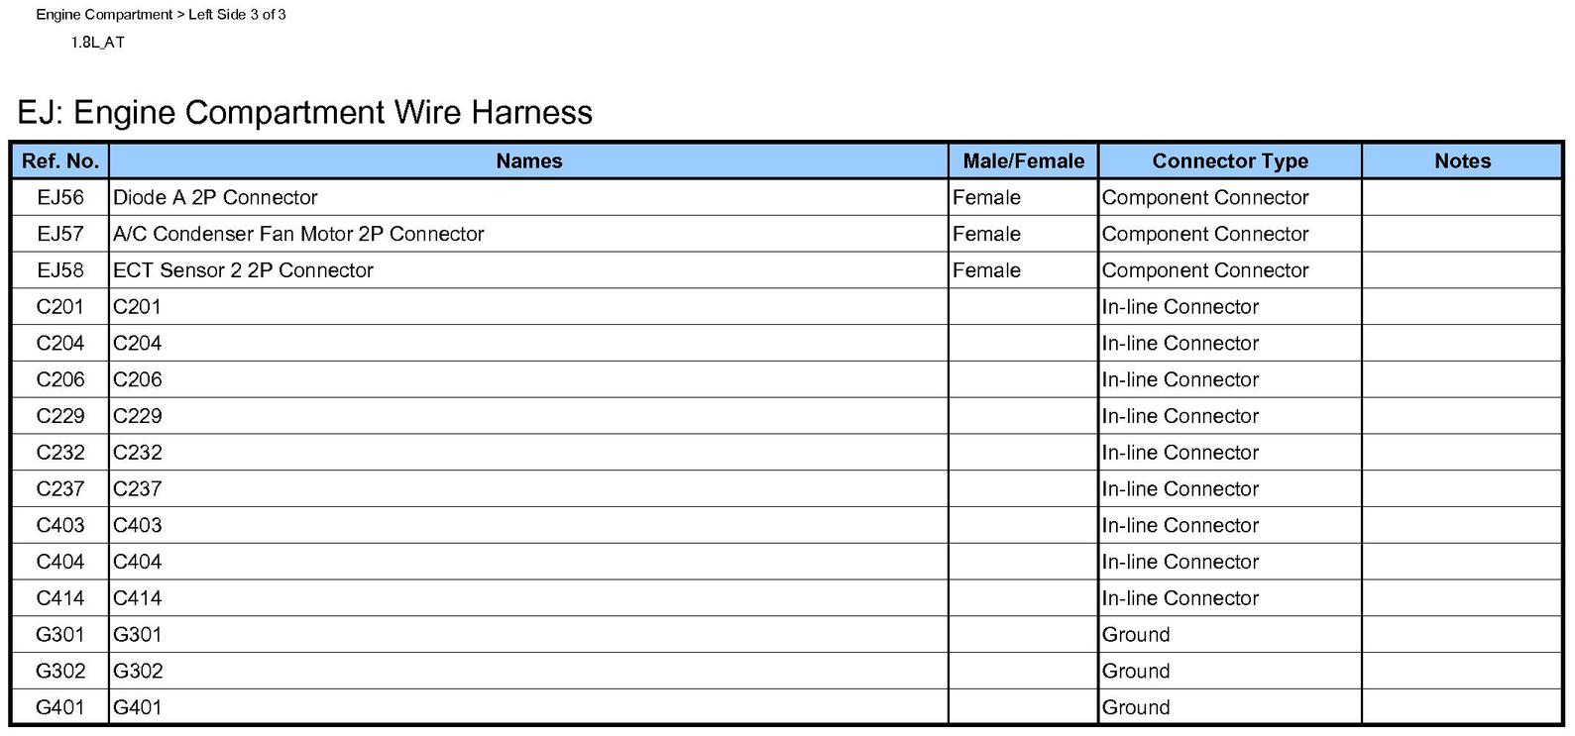Click the C204 name cell
The height and width of the screenshot is (736, 1575).
[x=528, y=344]
